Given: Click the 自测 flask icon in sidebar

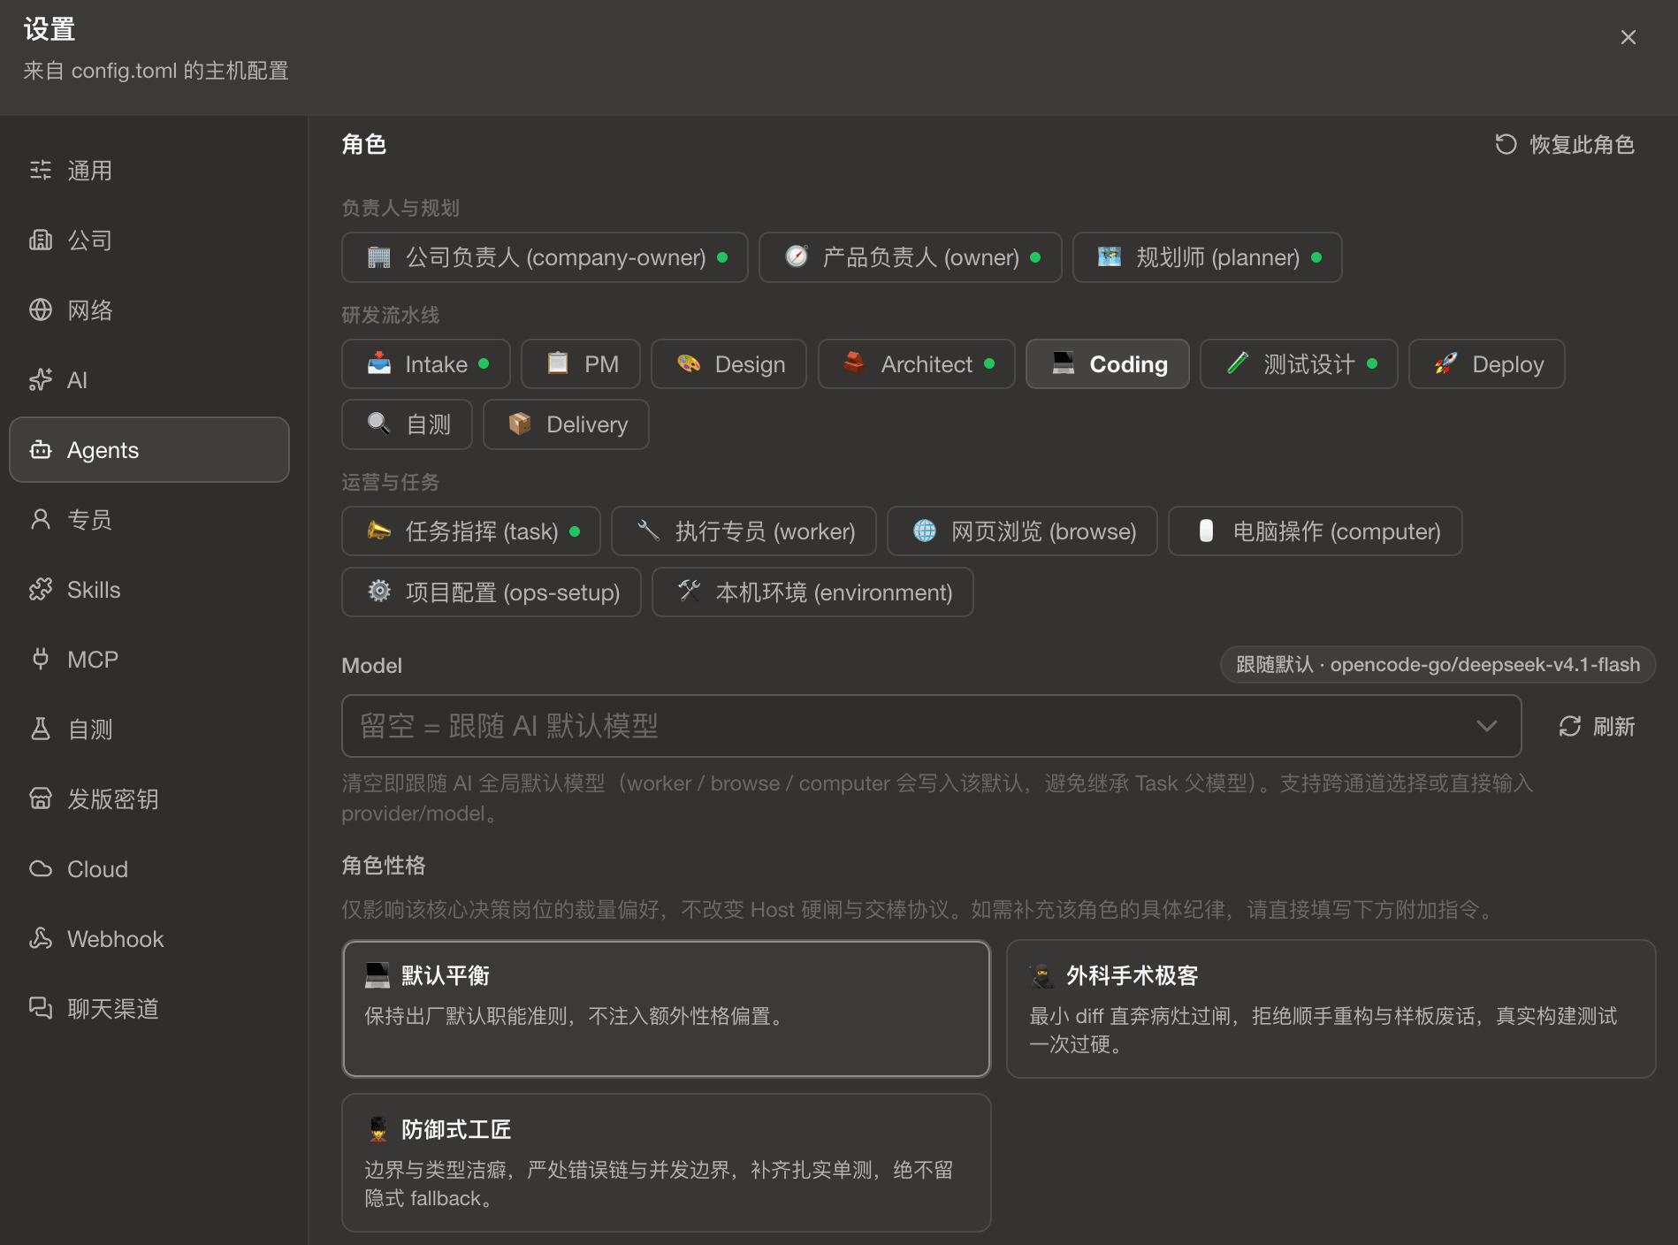Looking at the screenshot, I should point(41,729).
